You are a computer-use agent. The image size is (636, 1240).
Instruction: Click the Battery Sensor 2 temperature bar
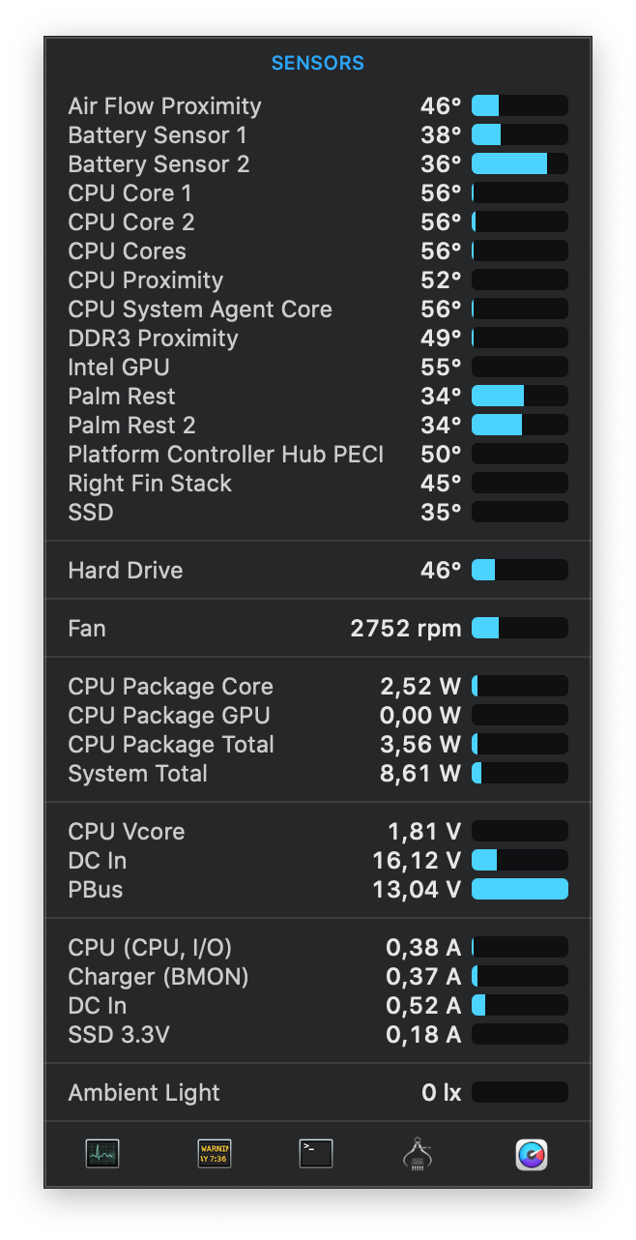519,163
